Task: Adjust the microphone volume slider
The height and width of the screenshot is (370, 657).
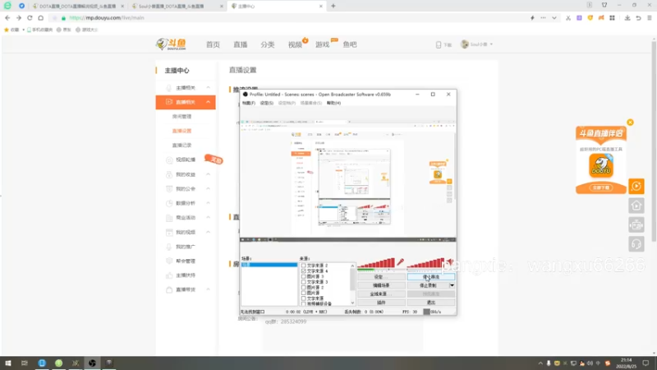Action: pos(376,263)
